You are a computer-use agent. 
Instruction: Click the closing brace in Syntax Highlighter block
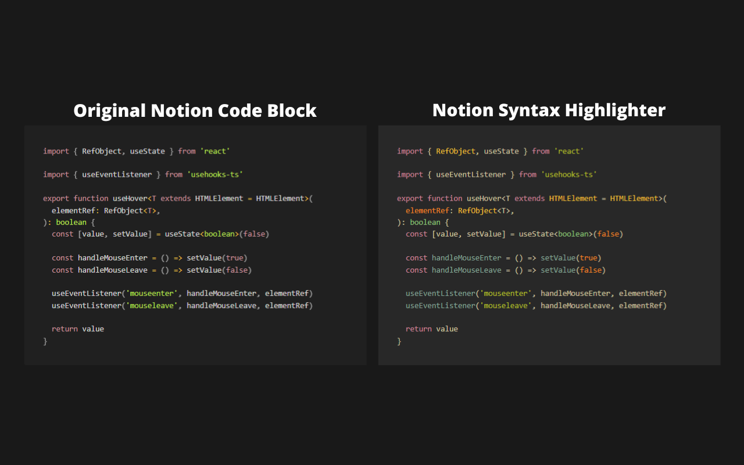[399, 341]
